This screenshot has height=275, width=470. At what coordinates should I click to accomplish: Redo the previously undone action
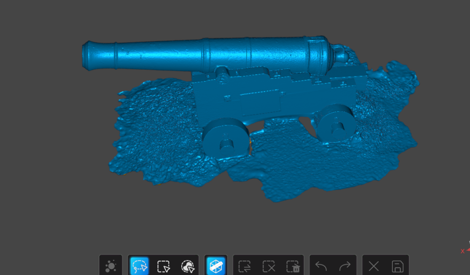point(345,266)
